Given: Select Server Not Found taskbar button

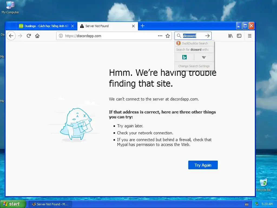Looking at the screenshot, I should click(x=50, y=204).
